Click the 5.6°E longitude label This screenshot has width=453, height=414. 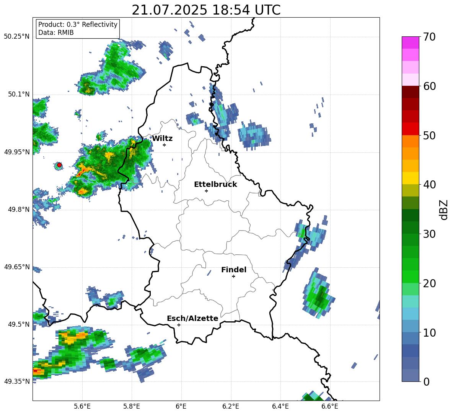82,406
